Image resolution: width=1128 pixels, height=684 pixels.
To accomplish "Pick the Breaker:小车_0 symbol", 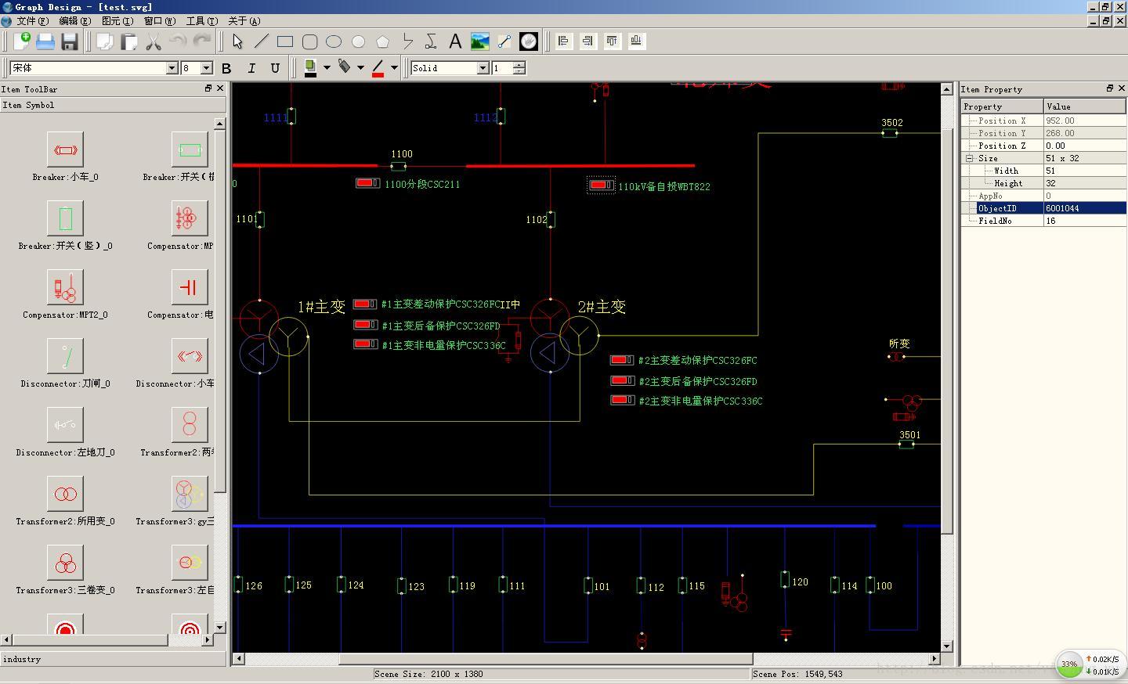I will 65,149.
